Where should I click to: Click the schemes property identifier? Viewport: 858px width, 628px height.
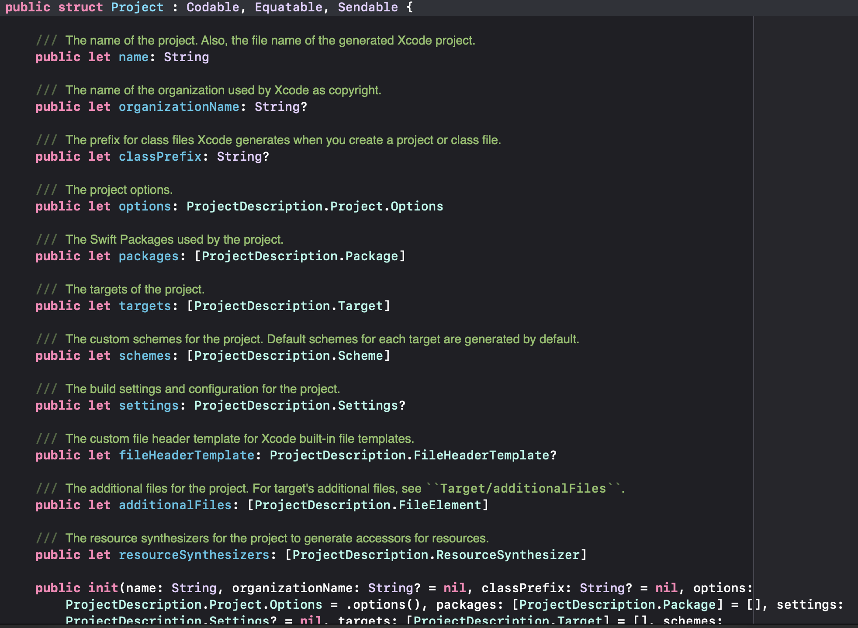tap(145, 356)
